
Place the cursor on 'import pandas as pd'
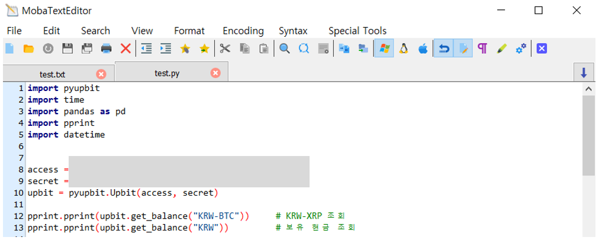[76, 112]
